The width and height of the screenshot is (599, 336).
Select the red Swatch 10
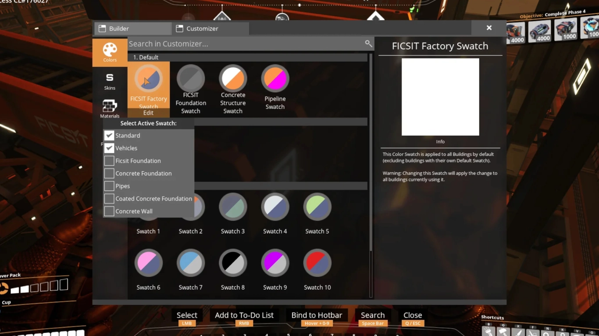(317, 262)
